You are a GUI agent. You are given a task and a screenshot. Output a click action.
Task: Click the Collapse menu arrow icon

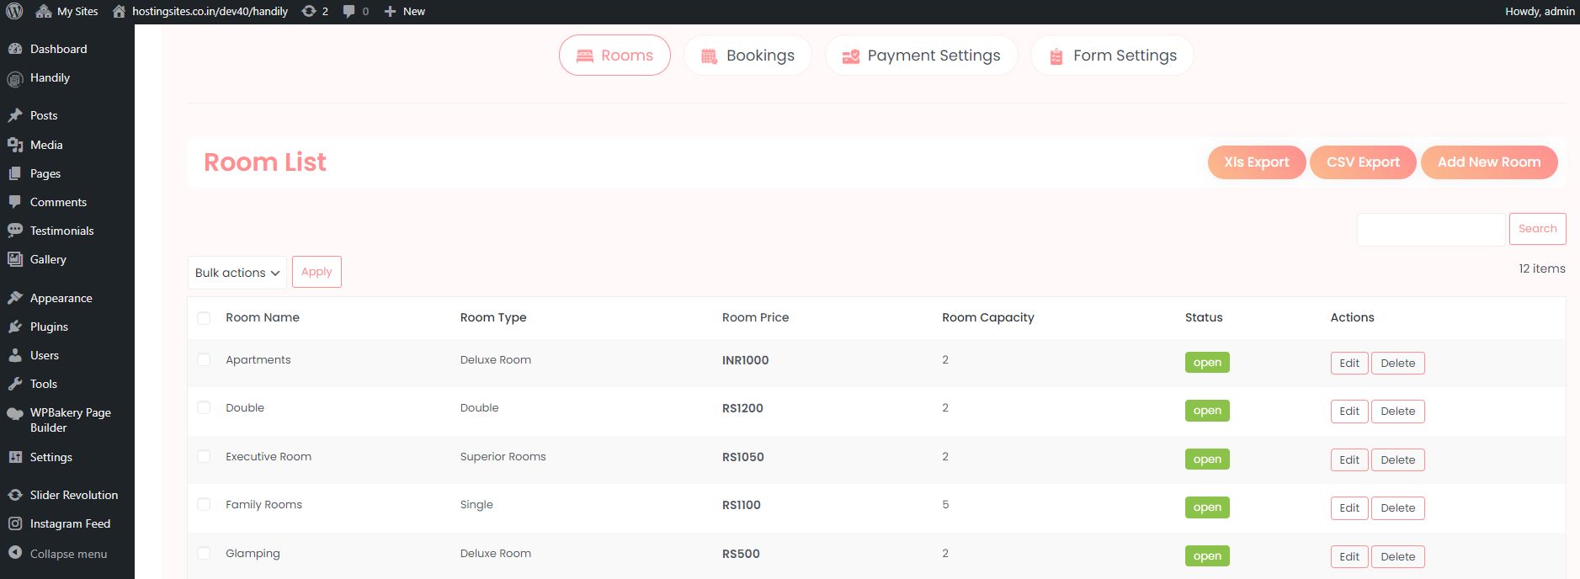pyautogui.click(x=15, y=553)
